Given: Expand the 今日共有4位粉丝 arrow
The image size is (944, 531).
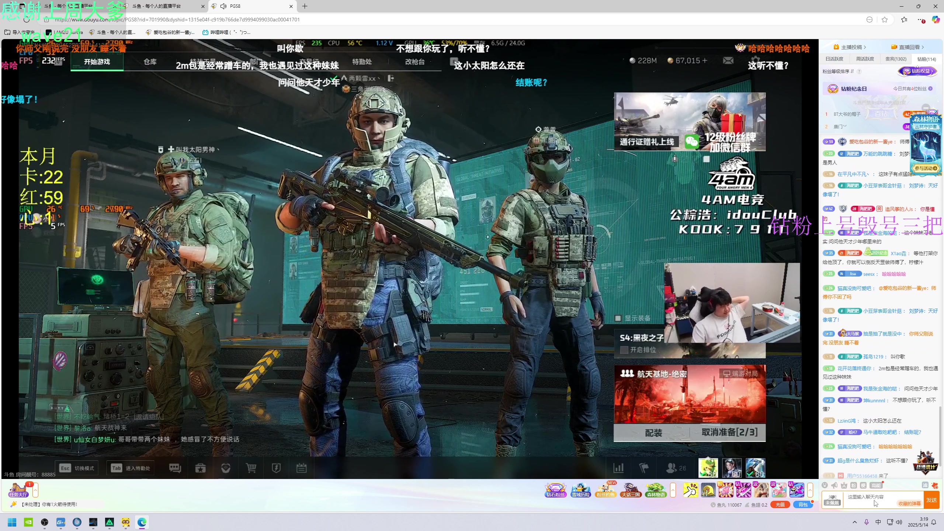Looking at the screenshot, I should pos(930,88).
